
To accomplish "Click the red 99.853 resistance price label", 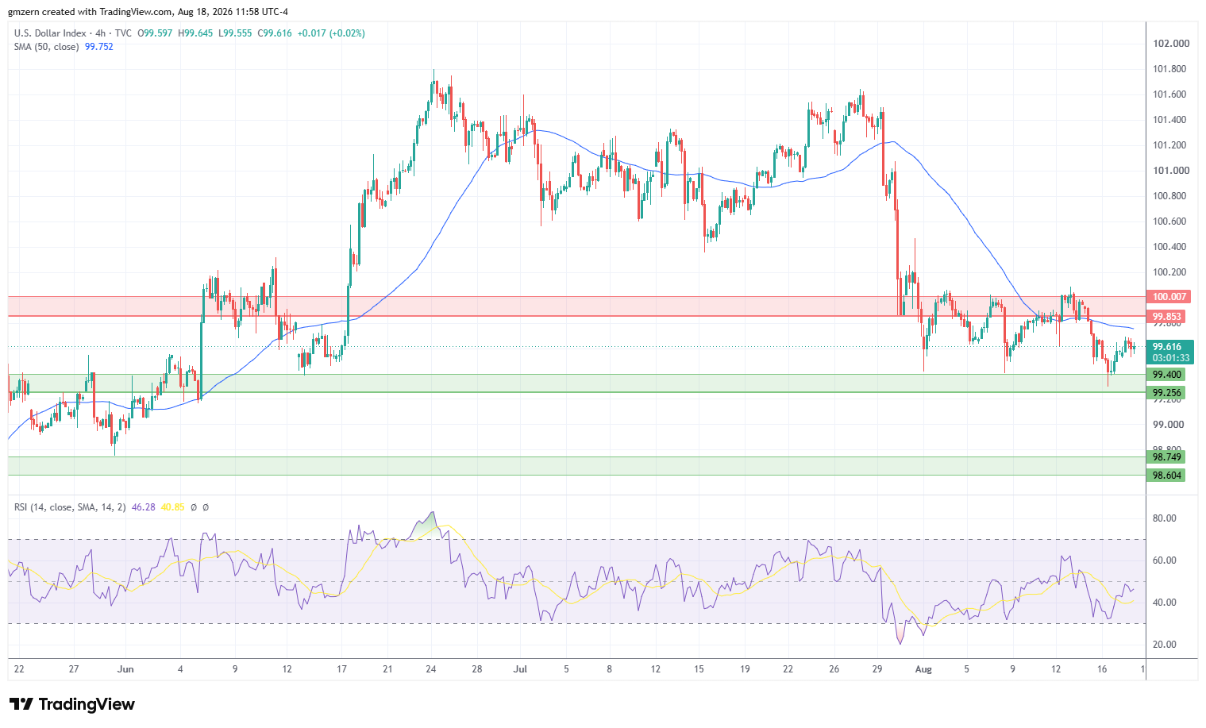I will coord(1167,317).
